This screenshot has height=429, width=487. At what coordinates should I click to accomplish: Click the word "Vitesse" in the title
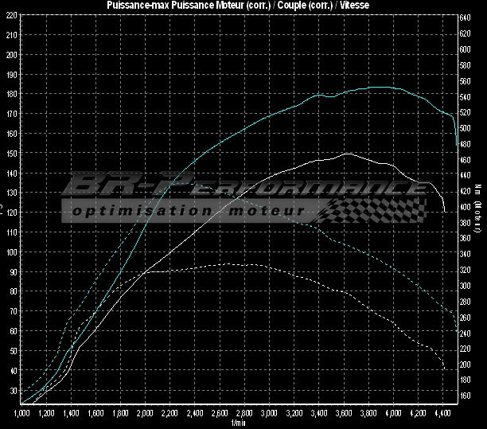coord(353,5)
